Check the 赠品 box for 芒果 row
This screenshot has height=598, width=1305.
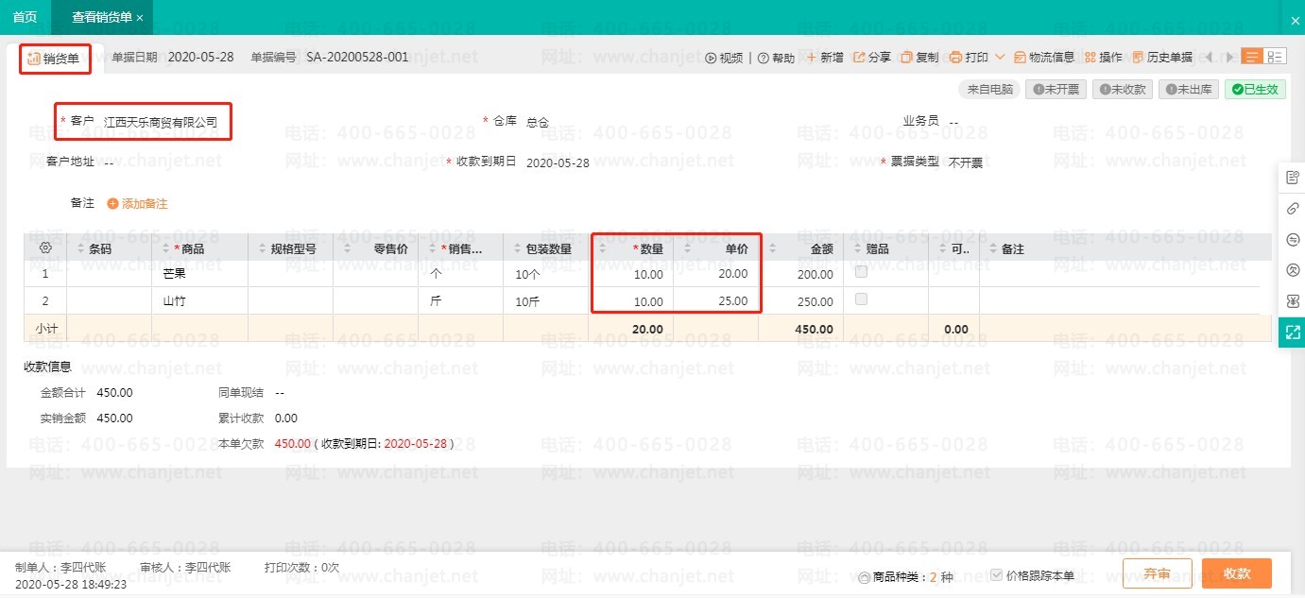861,272
